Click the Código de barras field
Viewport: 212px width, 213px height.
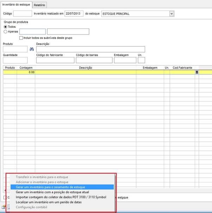[x=94, y=60]
